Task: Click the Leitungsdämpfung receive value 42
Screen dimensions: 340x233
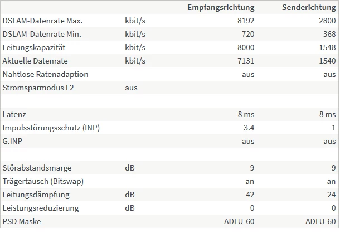Action: click(250, 195)
